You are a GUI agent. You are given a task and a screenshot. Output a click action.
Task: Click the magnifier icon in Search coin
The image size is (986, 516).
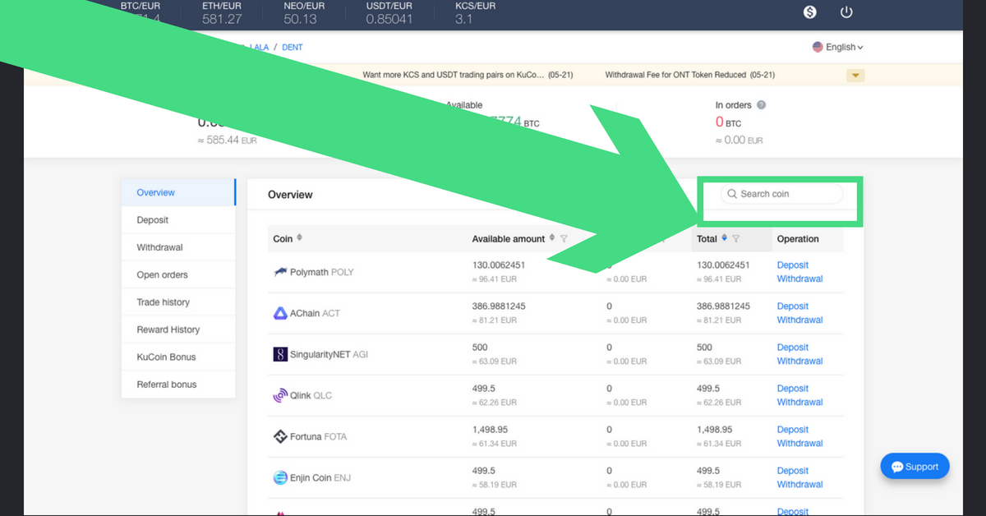(x=732, y=194)
